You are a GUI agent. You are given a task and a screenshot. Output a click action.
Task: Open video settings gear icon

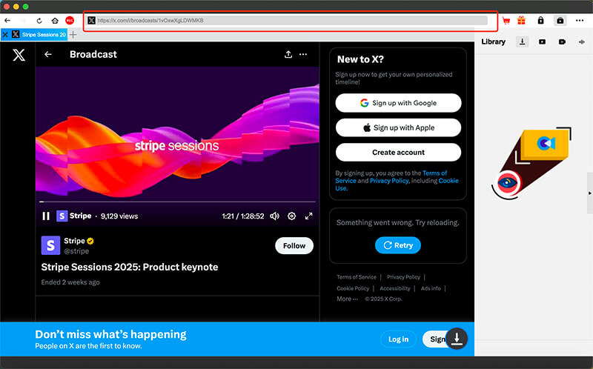[291, 216]
